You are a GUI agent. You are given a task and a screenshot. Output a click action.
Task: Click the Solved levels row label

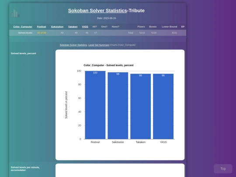coord(25,33)
